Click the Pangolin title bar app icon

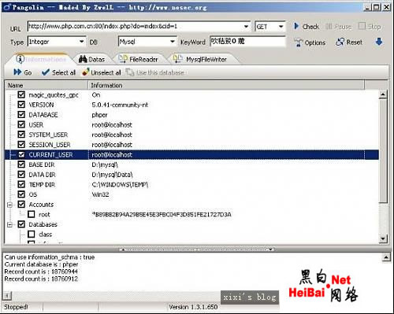click(x=7, y=7)
